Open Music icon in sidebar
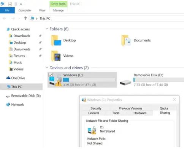184x151 pixels. pos(11,62)
